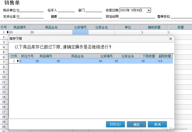Image resolution: width=192 pixels, height=132 pixels.
Task: Focus the 发货仓库 input field
Action: (x=30, y=16)
